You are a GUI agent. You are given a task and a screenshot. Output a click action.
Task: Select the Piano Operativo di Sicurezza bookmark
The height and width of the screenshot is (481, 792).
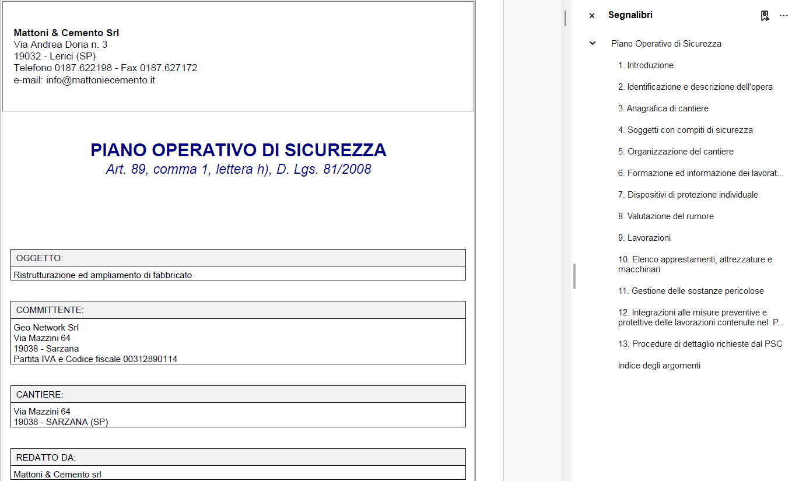tap(665, 44)
